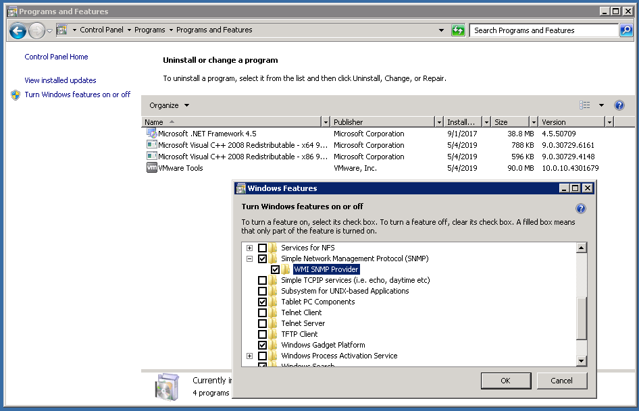Collapse the SNMP tree node
Screen dimensions: 639x411
point(249,258)
